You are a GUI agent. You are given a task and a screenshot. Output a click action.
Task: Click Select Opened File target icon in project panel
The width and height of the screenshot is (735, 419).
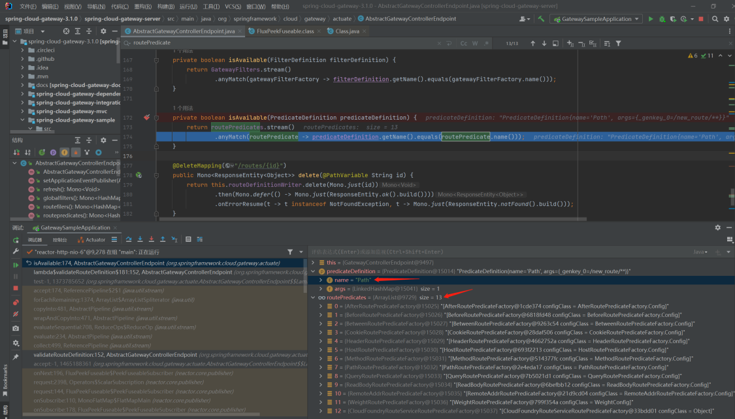coord(66,31)
